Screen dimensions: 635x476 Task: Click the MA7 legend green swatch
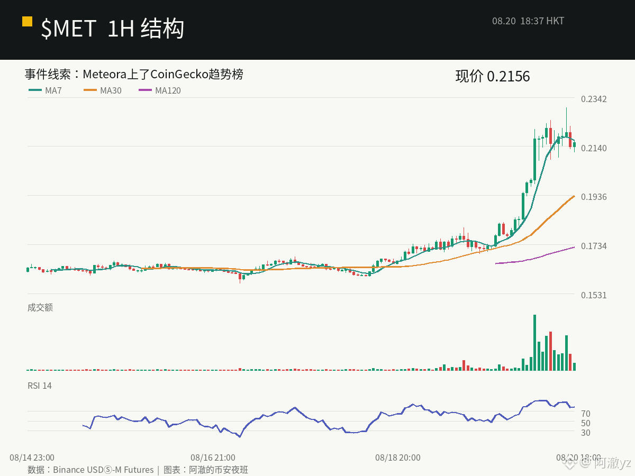pyautogui.click(x=35, y=90)
